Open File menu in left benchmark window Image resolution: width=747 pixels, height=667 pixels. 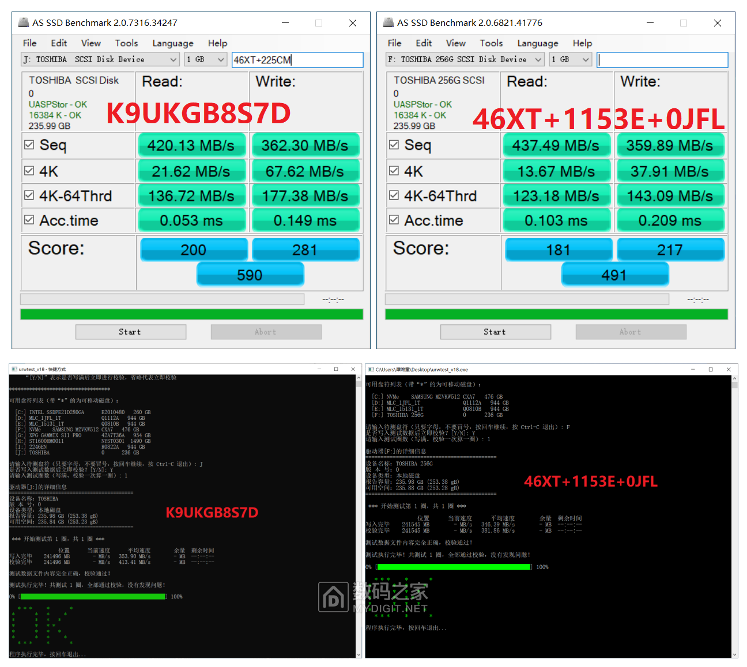point(30,43)
